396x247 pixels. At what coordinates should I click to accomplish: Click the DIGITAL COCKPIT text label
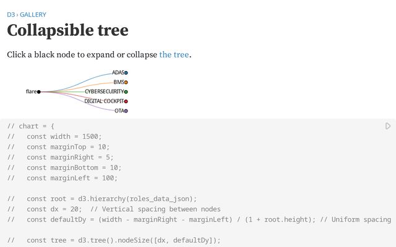click(x=104, y=101)
